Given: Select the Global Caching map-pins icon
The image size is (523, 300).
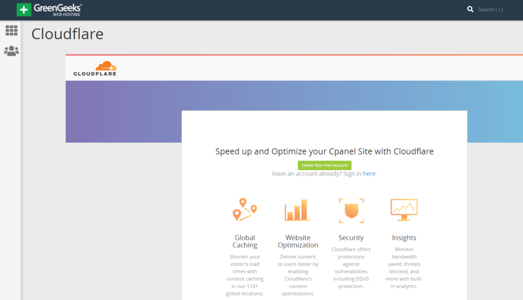Looking at the screenshot, I should (x=245, y=209).
